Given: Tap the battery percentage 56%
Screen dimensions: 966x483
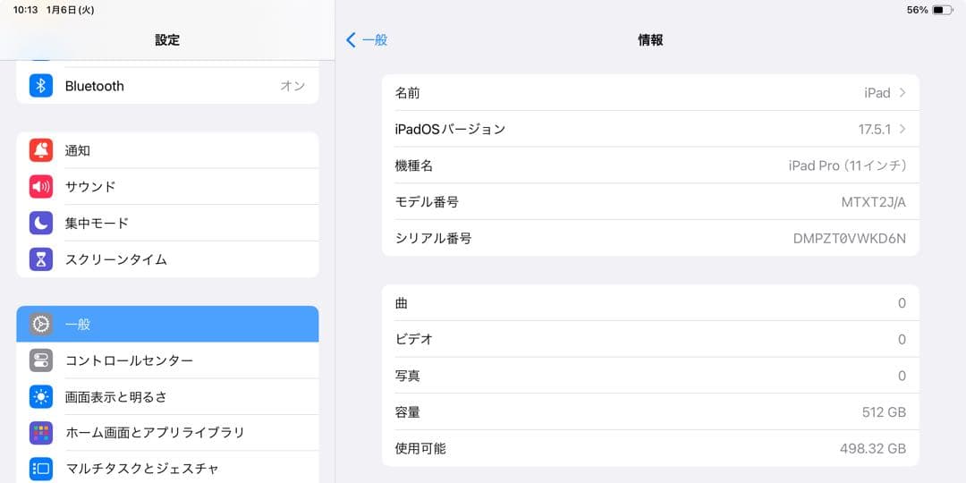Looking at the screenshot, I should point(918,11).
